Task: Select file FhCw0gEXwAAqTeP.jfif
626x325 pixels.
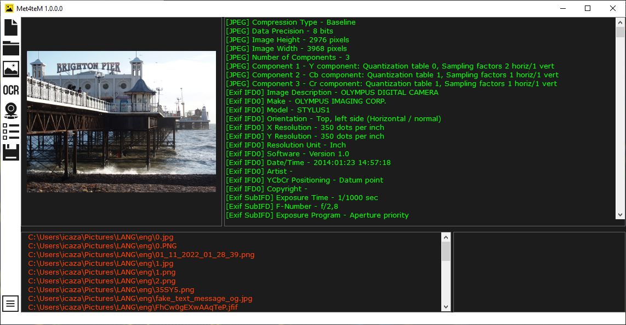Action: pyautogui.click(x=133, y=307)
